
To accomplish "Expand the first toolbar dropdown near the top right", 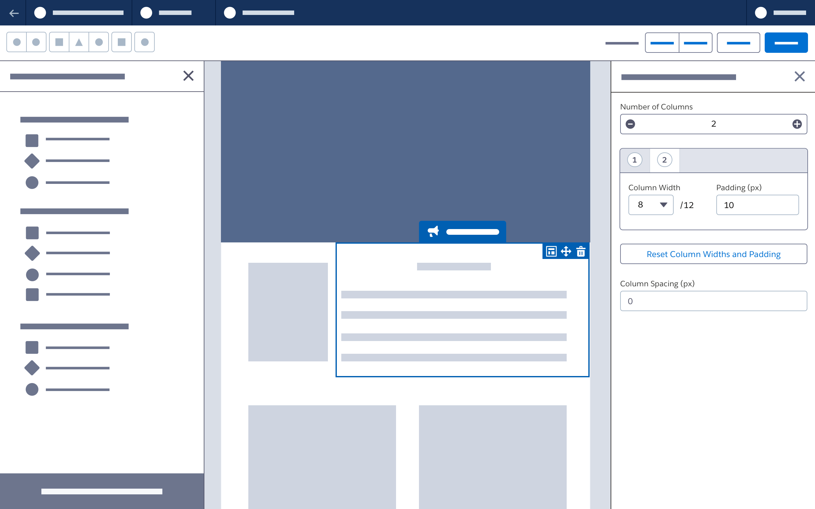I will 662,42.
